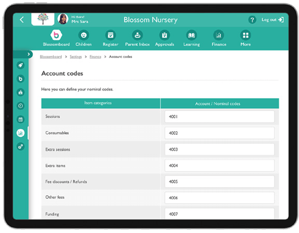Go to Settings breadcrumb link
299x233 pixels.
pyautogui.click(x=76, y=57)
